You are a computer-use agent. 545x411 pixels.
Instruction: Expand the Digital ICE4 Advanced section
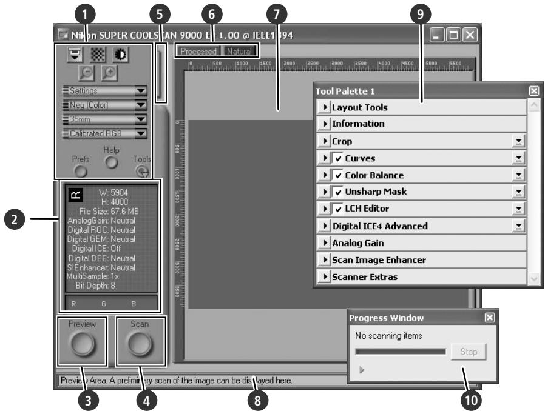(324, 226)
